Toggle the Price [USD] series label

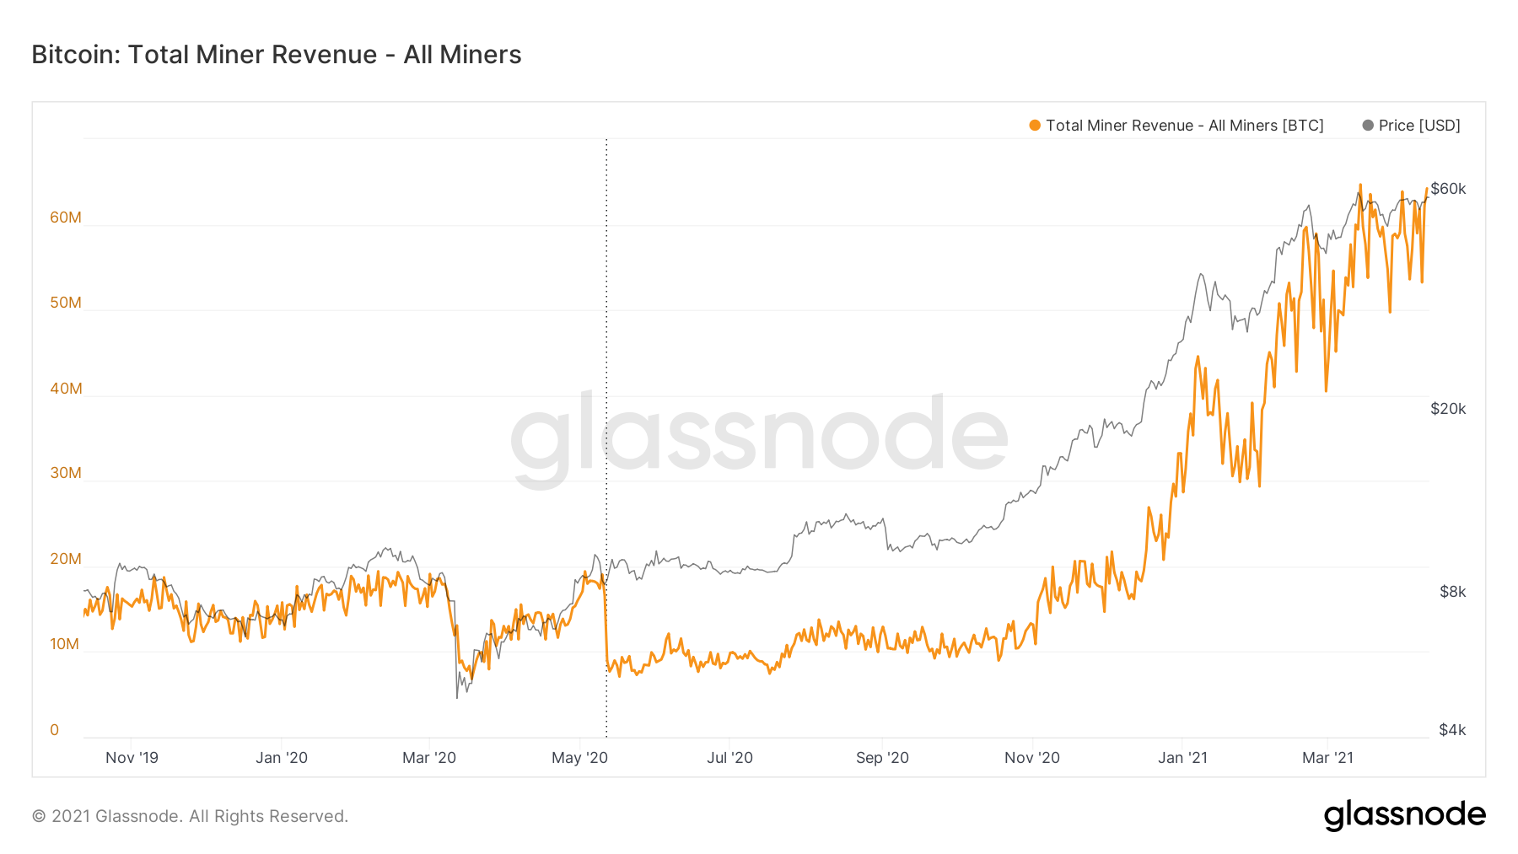pyautogui.click(x=1419, y=126)
